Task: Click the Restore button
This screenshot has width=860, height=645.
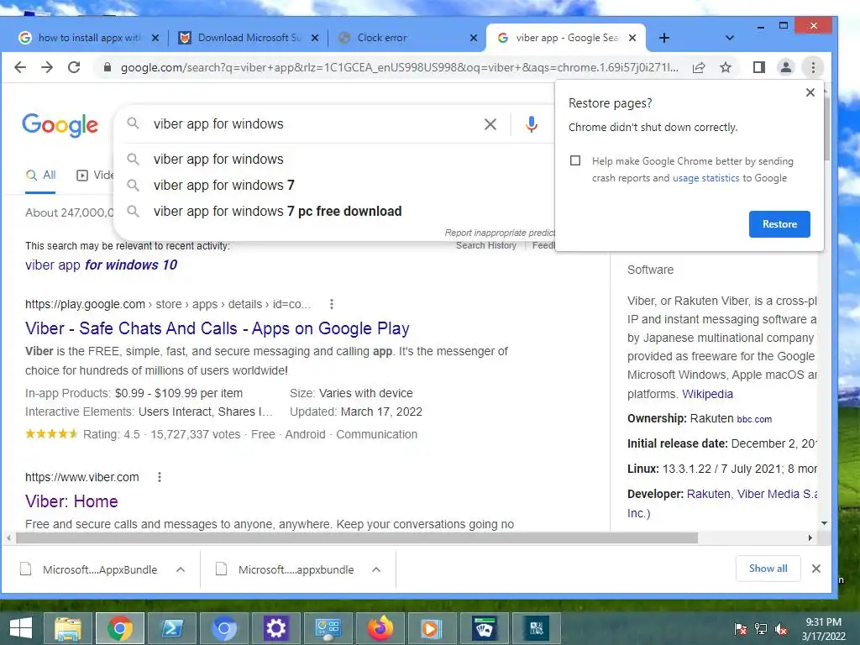Action: pos(779,224)
